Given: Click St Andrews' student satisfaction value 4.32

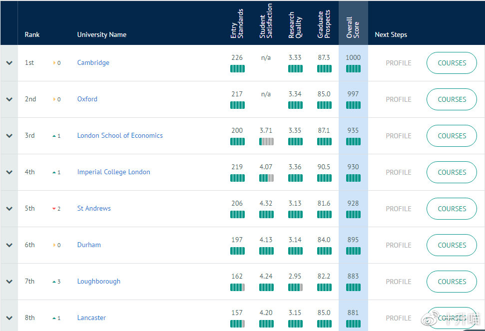Looking at the screenshot, I should [266, 204].
